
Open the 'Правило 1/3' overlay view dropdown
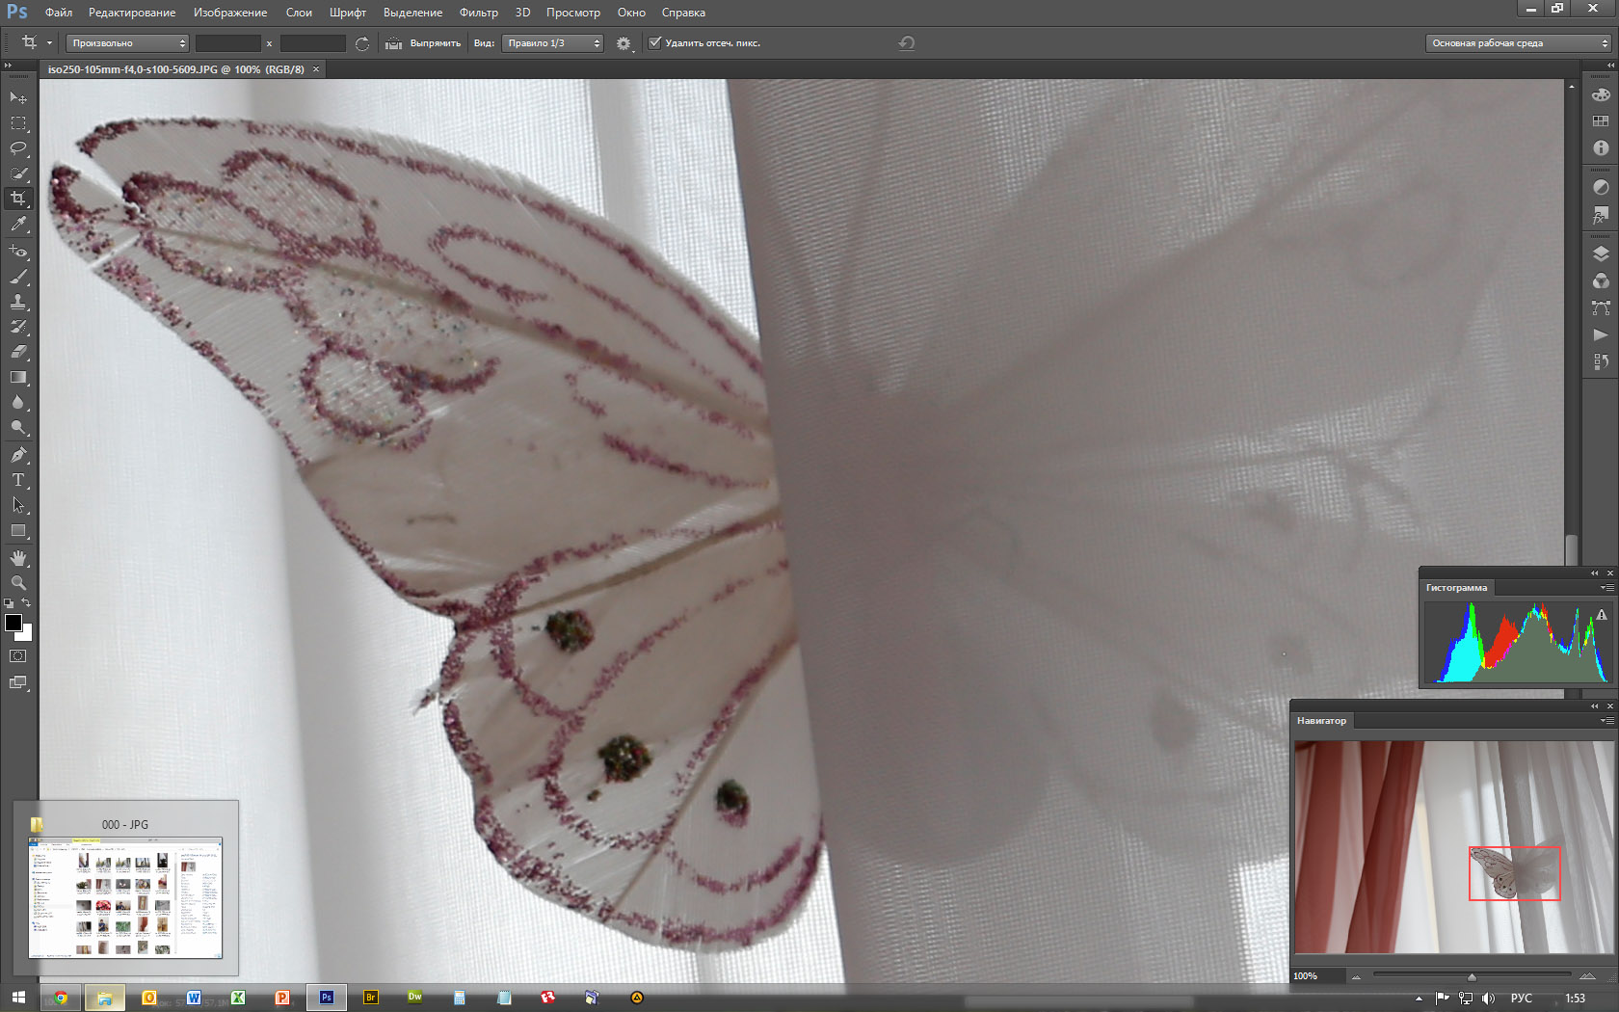coord(553,43)
